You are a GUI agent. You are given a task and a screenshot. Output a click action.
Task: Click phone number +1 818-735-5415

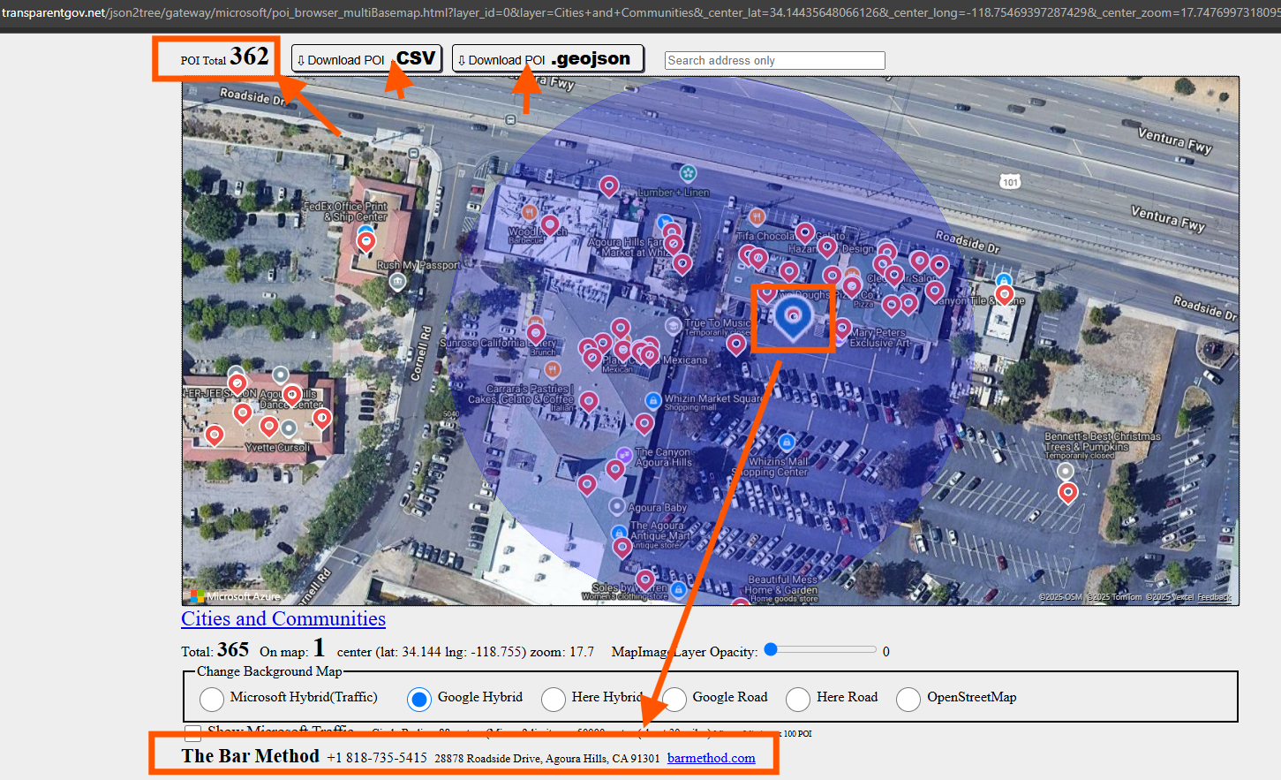377,758
